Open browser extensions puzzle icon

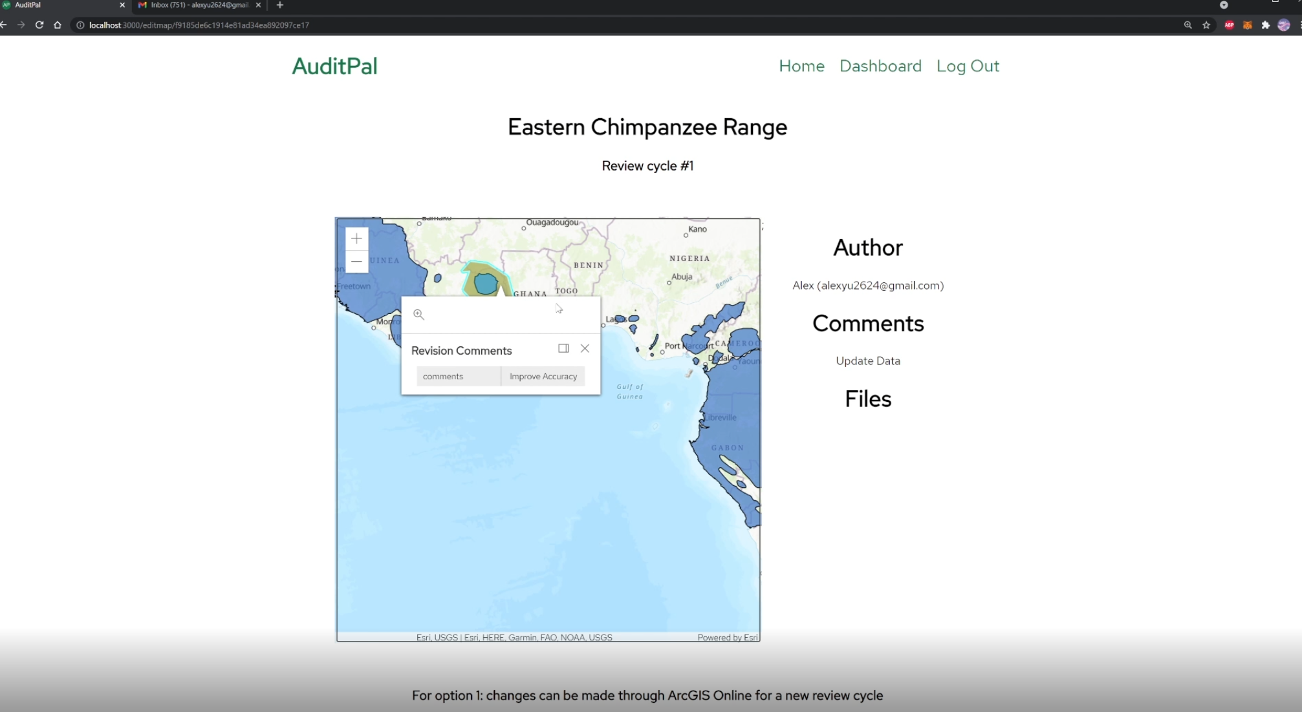1266,25
